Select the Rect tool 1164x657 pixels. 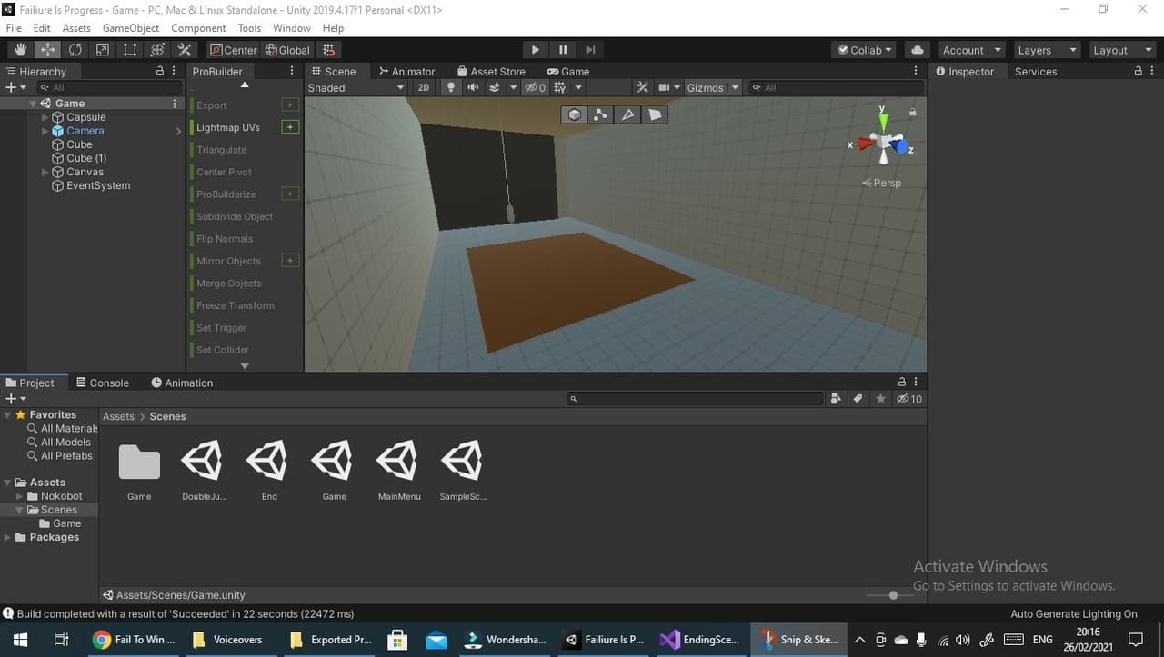pos(130,50)
